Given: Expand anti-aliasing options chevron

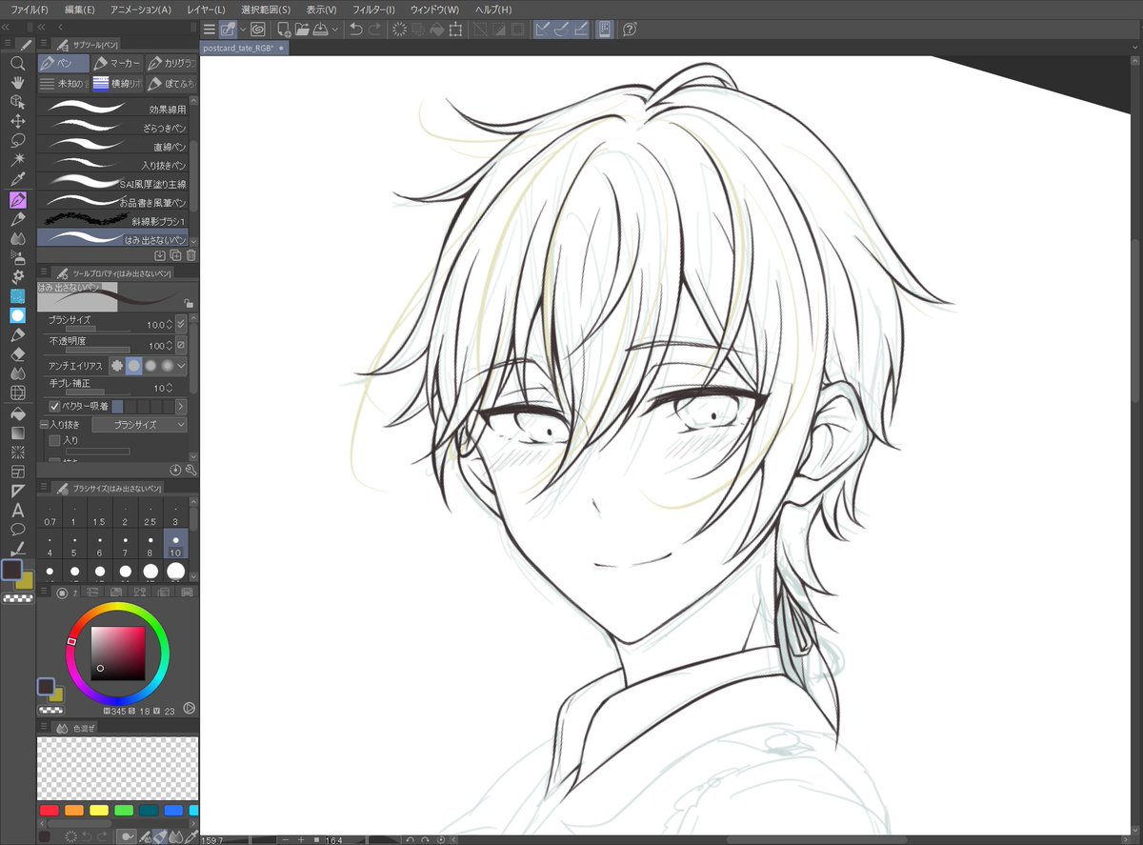Looking at the screenshot, I should (182, 365).
